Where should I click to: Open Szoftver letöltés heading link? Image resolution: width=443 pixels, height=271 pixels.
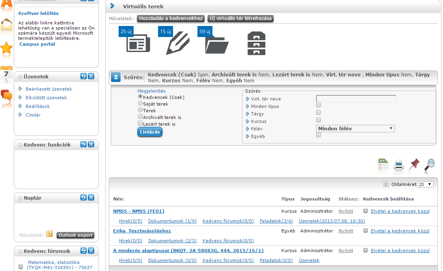(38, 13)
